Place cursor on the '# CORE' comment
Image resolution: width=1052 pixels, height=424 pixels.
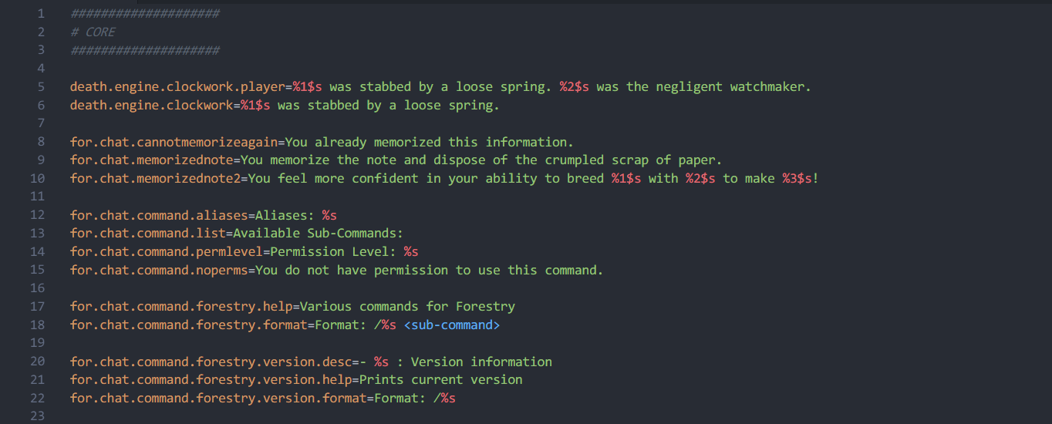(x=93, y=32)
